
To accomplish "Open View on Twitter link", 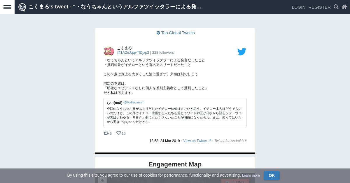I will click(197, 141).
